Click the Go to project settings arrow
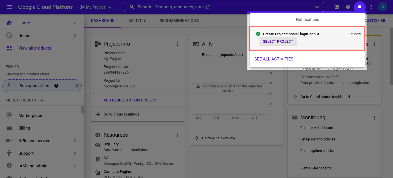The image size is (393, 178). pyautogui.click(x=98, y=114)
